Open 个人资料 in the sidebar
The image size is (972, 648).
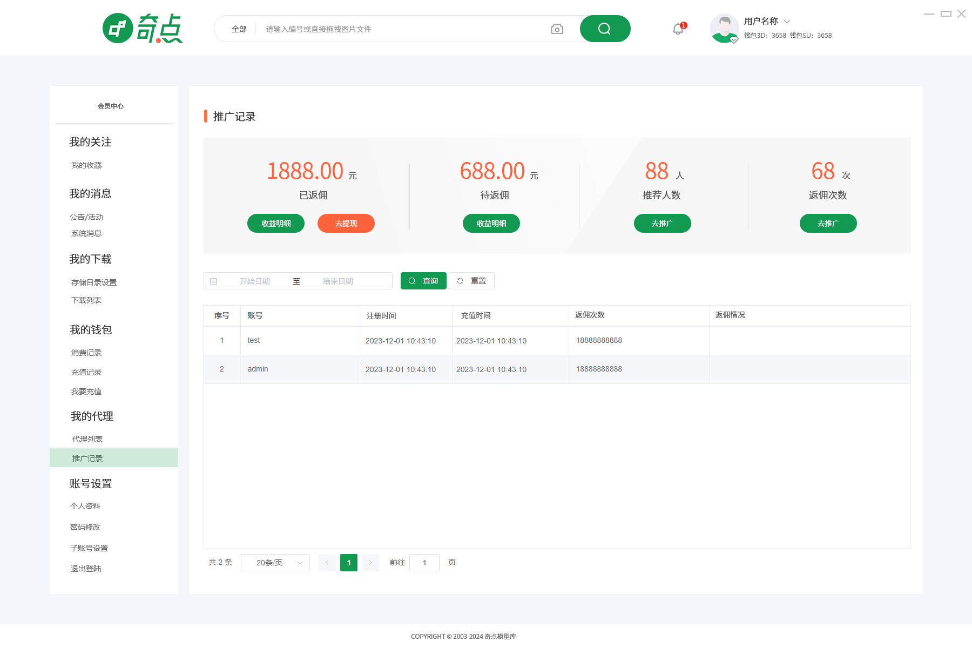click(x=85, y=506)
